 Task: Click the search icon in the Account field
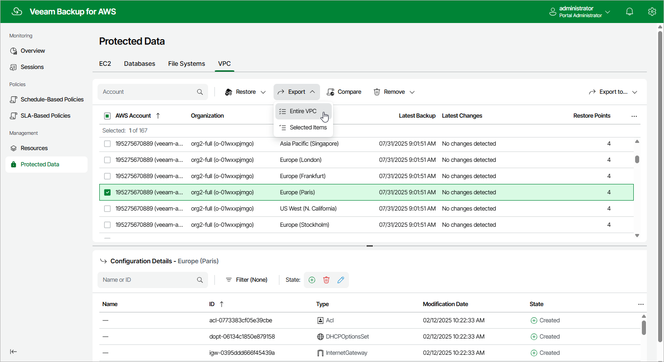pos(200,92)
